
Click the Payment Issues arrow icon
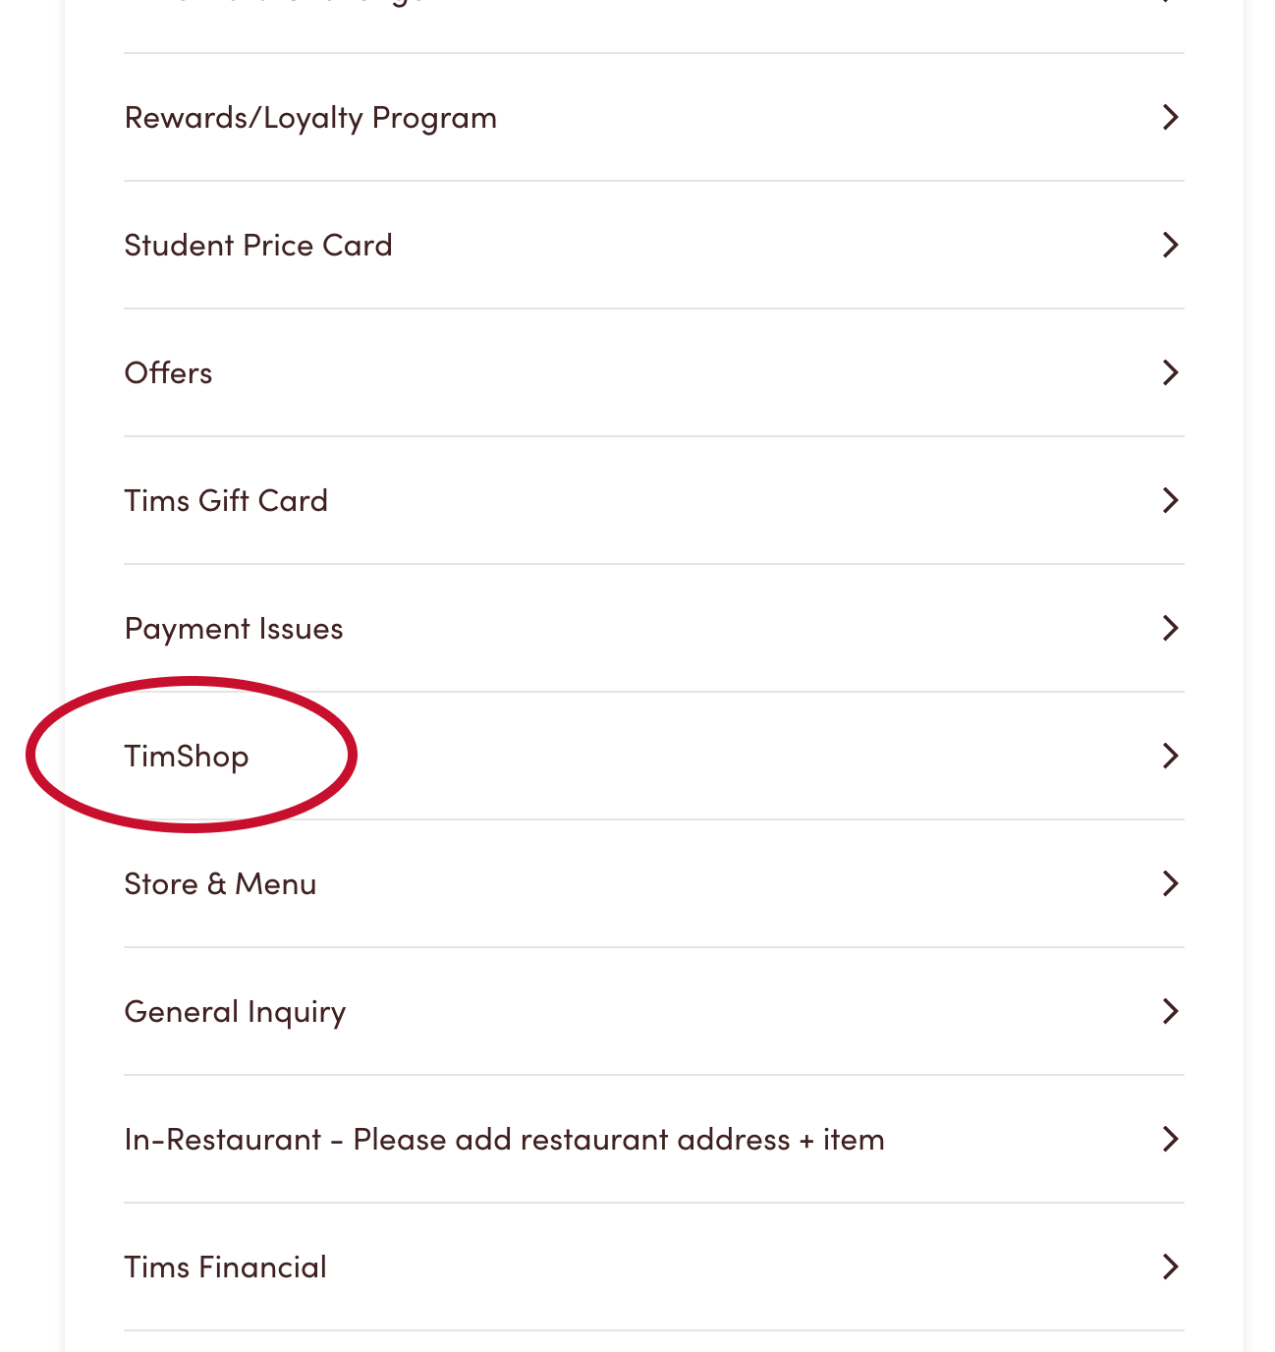tap(1169, 629)
